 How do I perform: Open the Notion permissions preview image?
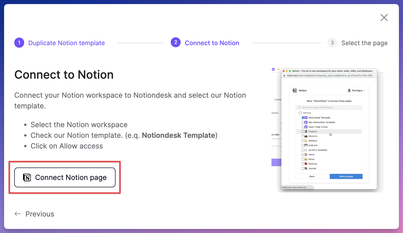point(329,130)
